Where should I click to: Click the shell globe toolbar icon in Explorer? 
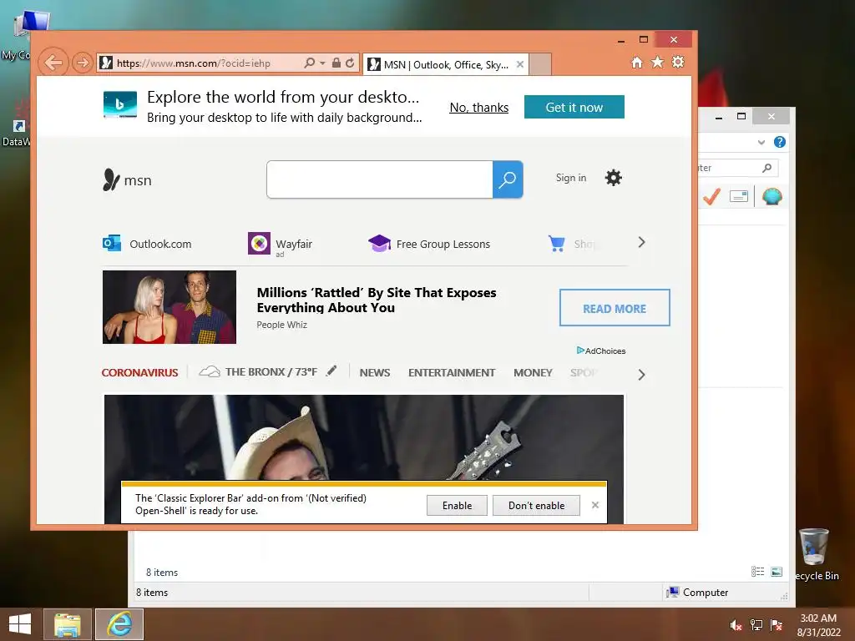(x=772, y=196)
